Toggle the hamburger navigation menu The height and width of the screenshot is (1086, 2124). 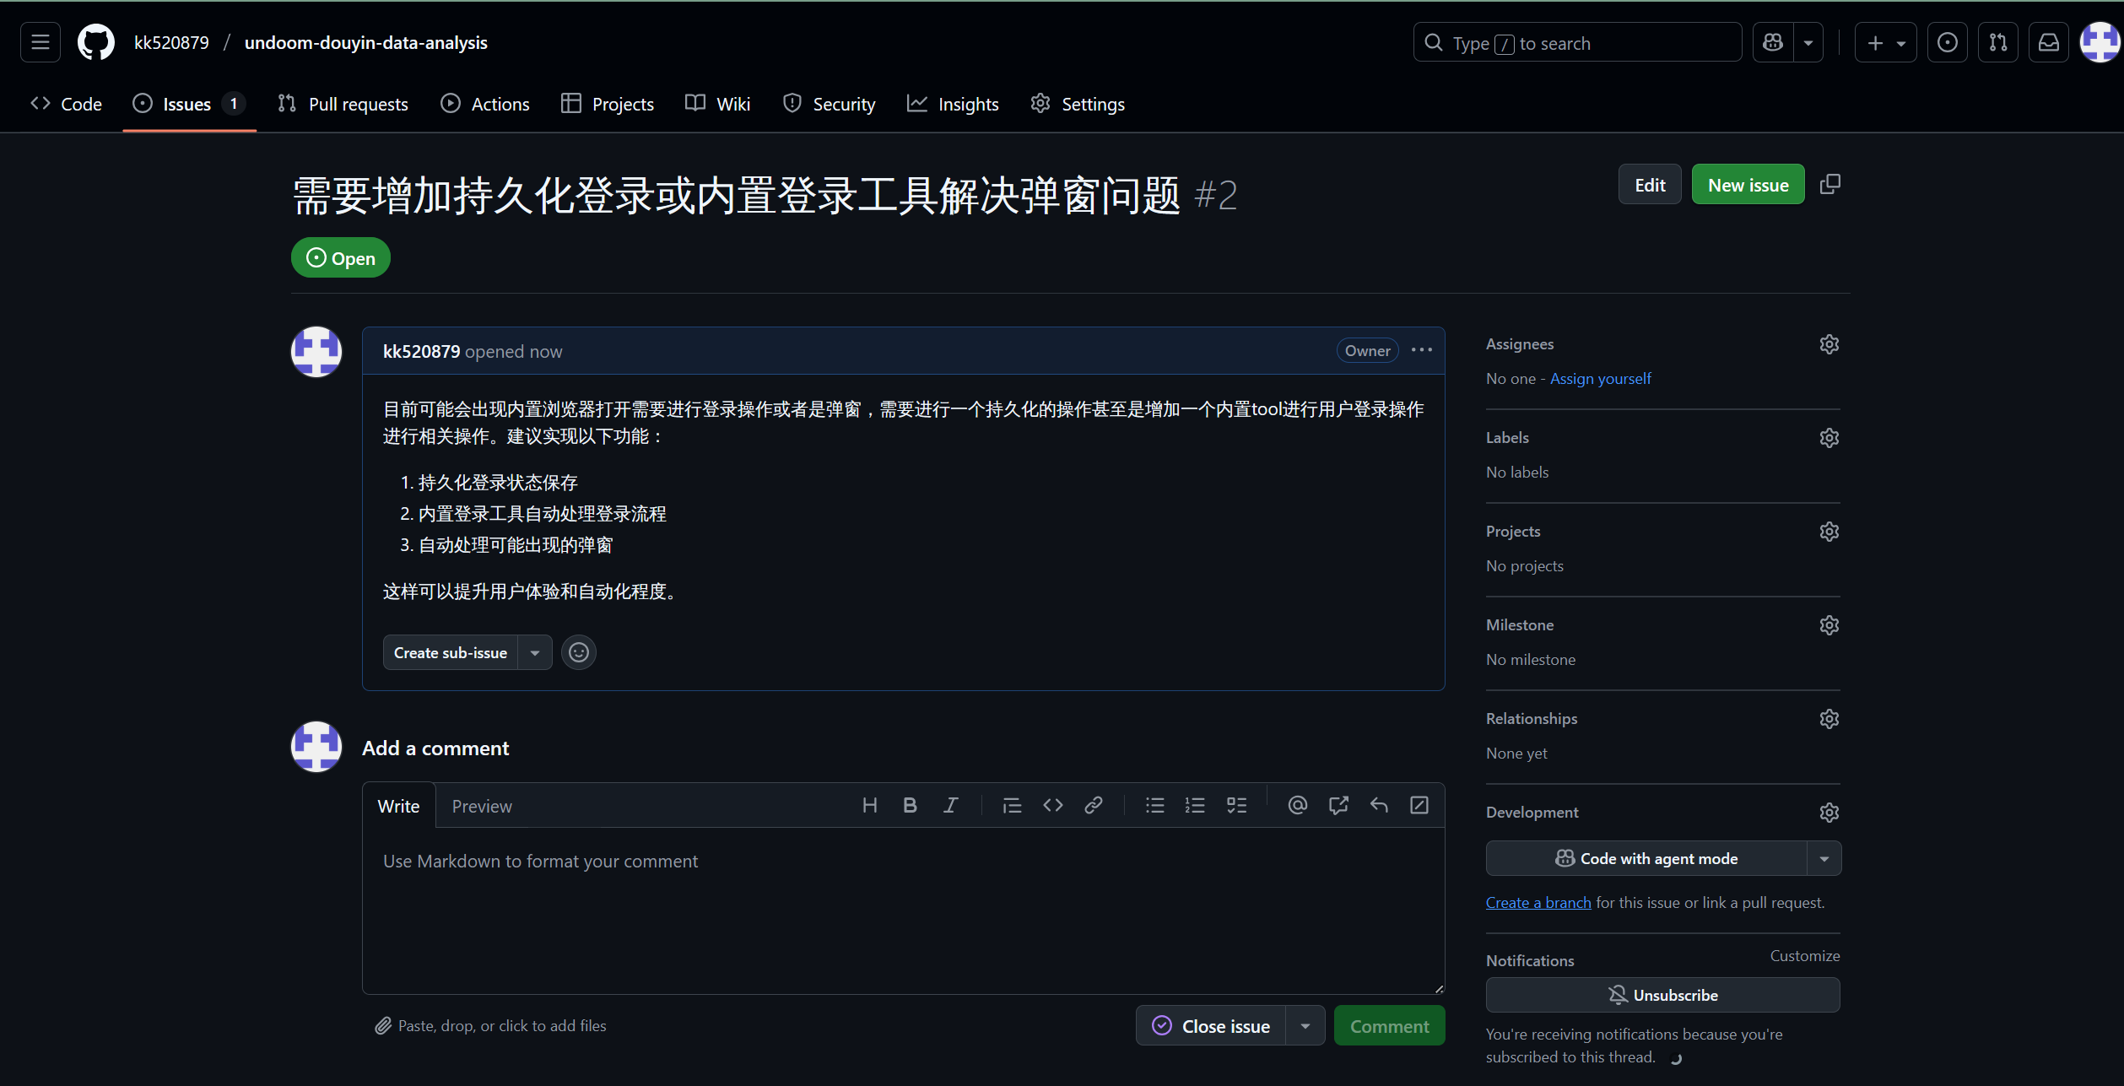[41, 43]
